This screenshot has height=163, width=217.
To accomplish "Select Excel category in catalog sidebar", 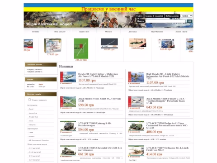I will point(31,109).
